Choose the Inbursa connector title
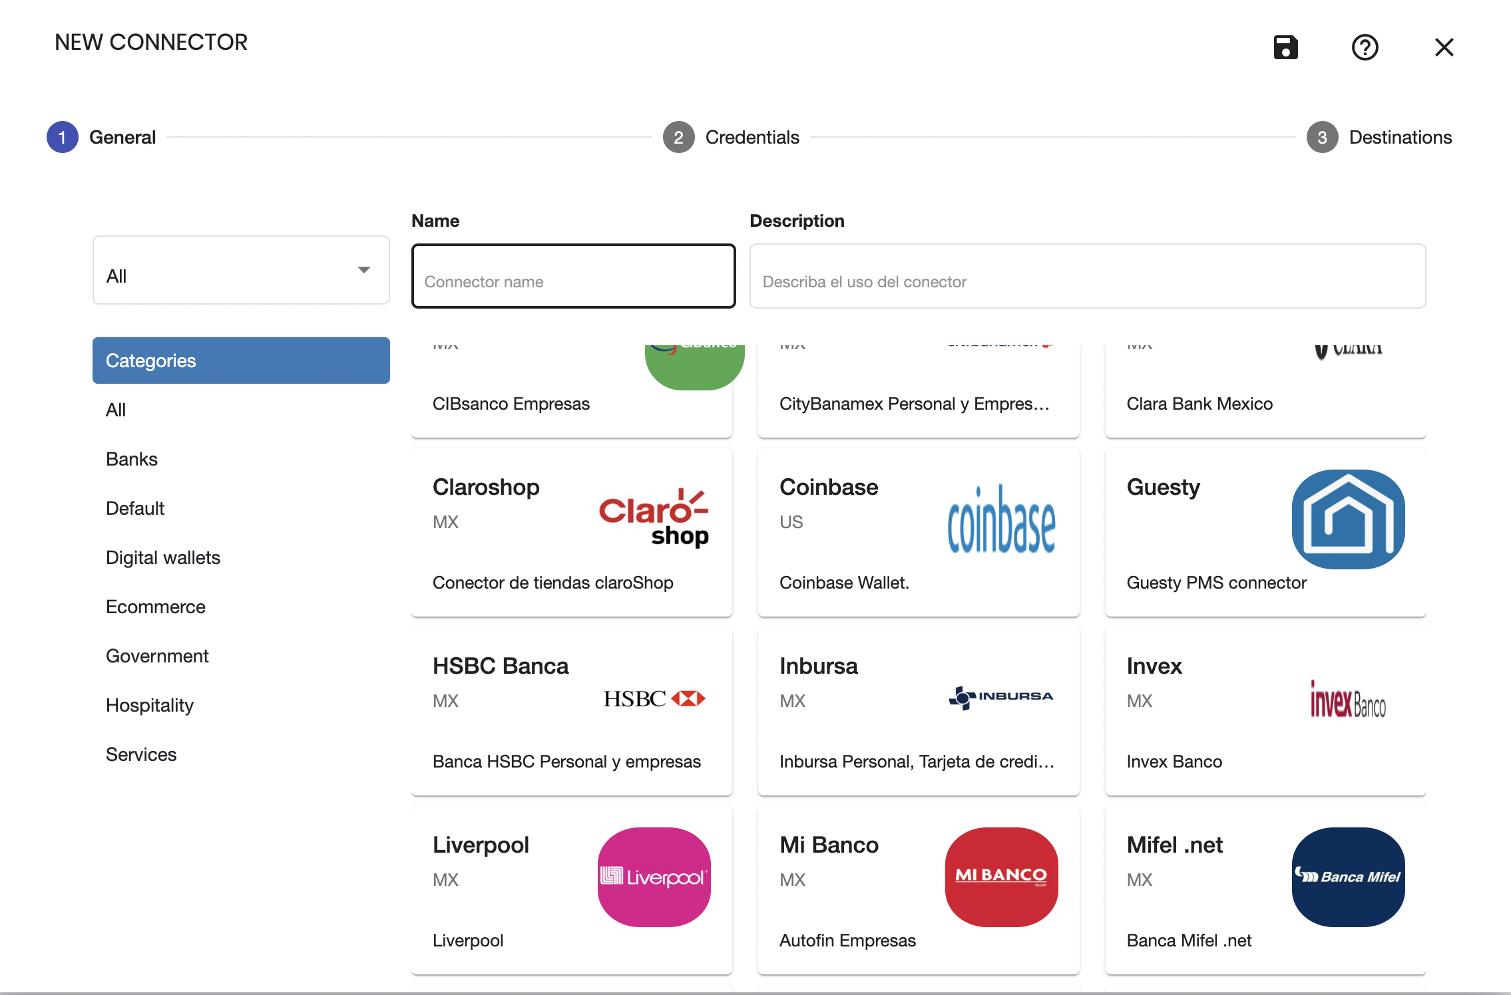 (819, 666)
